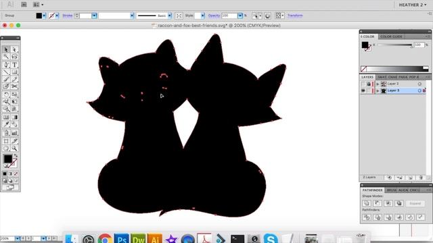Viewport: 433px width, 243px height.
Task: Select the Eyedropper tool
Action: point(6,124)
